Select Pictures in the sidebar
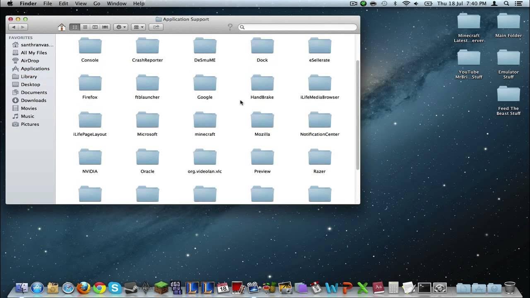The image size is (530, 298). coord(31,124)
